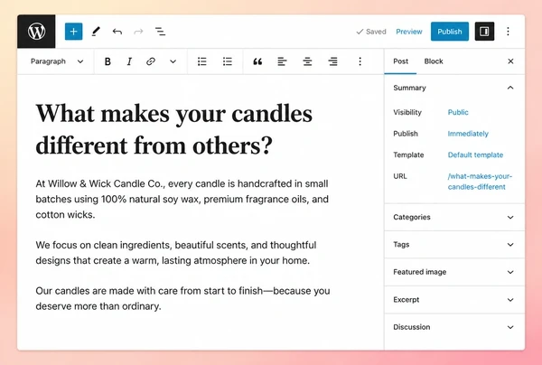Screen dimensions: 542x365
Task: Switch to the Block tab
Action: [x=434, y=61]
